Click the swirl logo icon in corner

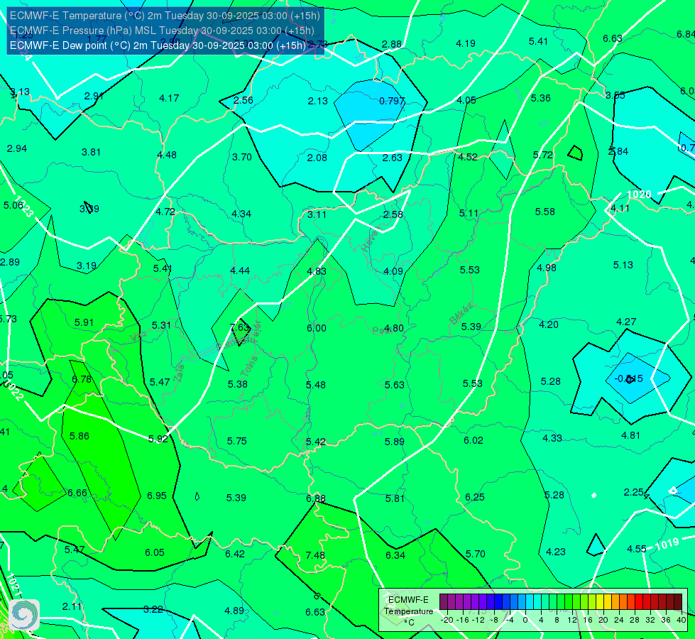pos(24,615)
